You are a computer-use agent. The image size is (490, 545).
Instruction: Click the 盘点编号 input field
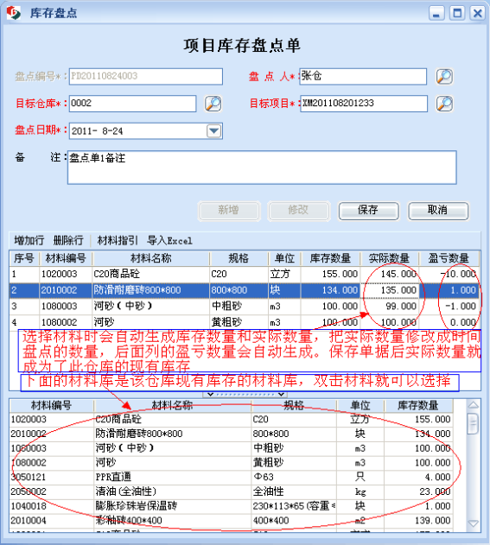coord(146,77)
